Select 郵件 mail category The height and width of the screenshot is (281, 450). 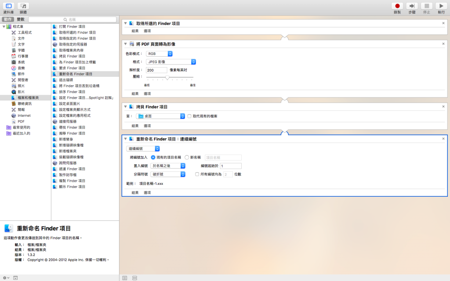click(x=21, y=74)
